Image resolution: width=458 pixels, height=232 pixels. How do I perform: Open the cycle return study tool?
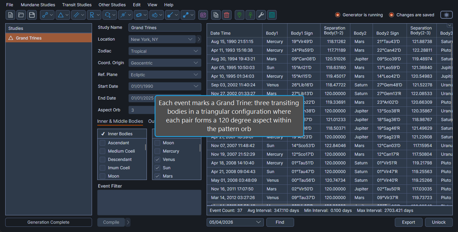110,15
